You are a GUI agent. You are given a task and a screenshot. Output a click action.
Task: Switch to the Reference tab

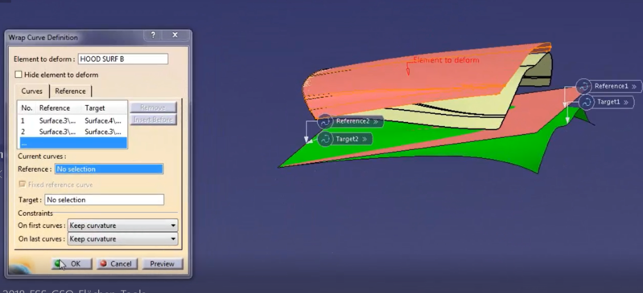70,91
